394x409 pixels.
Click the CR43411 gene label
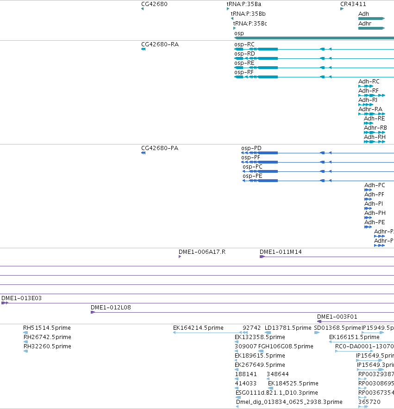click(x=353, y=4)
